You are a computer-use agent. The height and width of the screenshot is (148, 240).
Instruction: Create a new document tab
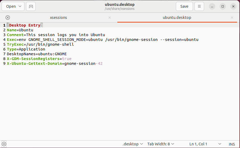31,7
